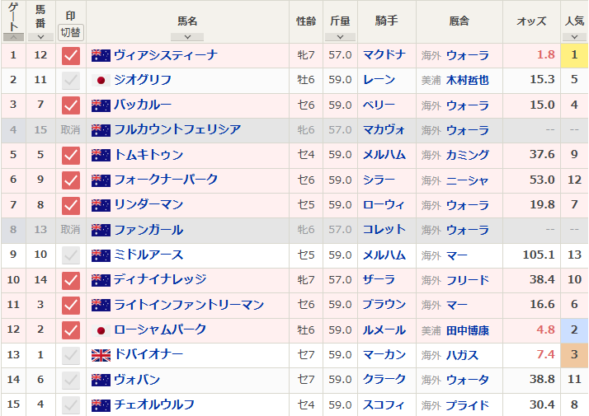Click the Australian flag beside ファンガール
This screenshot has width=589, height=416.
[101, 230]
